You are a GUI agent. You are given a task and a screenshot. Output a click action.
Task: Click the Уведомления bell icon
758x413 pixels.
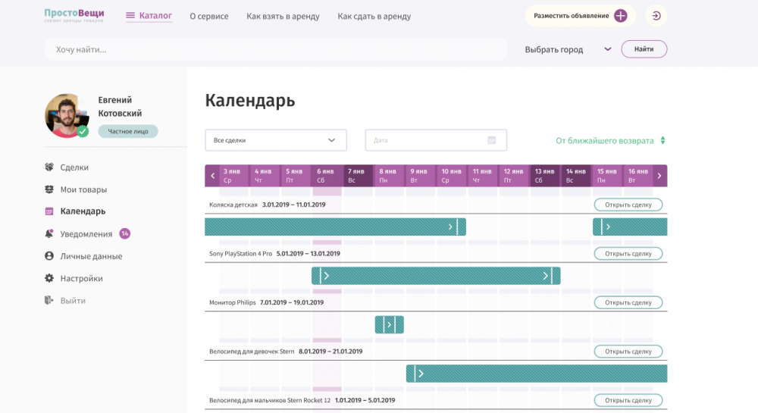point(49,234)
